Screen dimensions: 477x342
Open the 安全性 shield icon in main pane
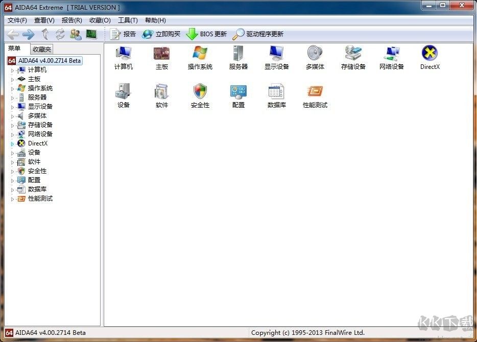click(x=200, y=91)
